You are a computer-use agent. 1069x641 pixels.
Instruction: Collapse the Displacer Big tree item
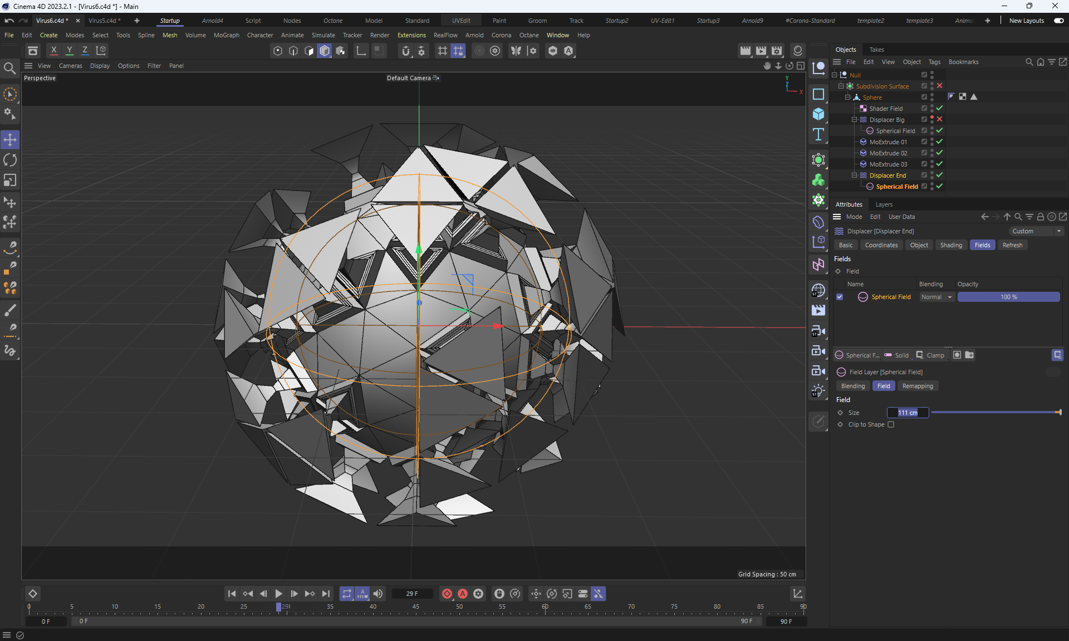pos(854,120)
